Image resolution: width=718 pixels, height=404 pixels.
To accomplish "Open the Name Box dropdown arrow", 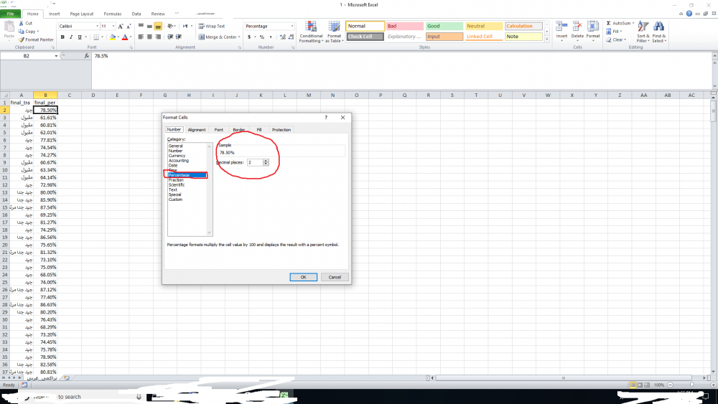I will point(56,56).
